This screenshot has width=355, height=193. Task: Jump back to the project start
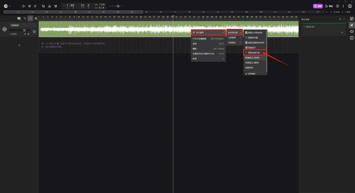(x=30, y=6)
